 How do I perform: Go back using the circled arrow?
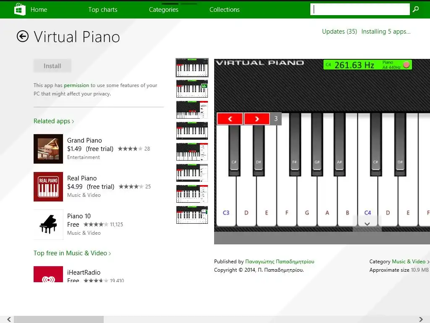(23, 36)
